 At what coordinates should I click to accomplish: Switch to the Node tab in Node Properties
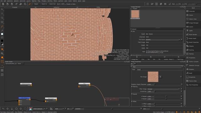[x=139, y=70]
